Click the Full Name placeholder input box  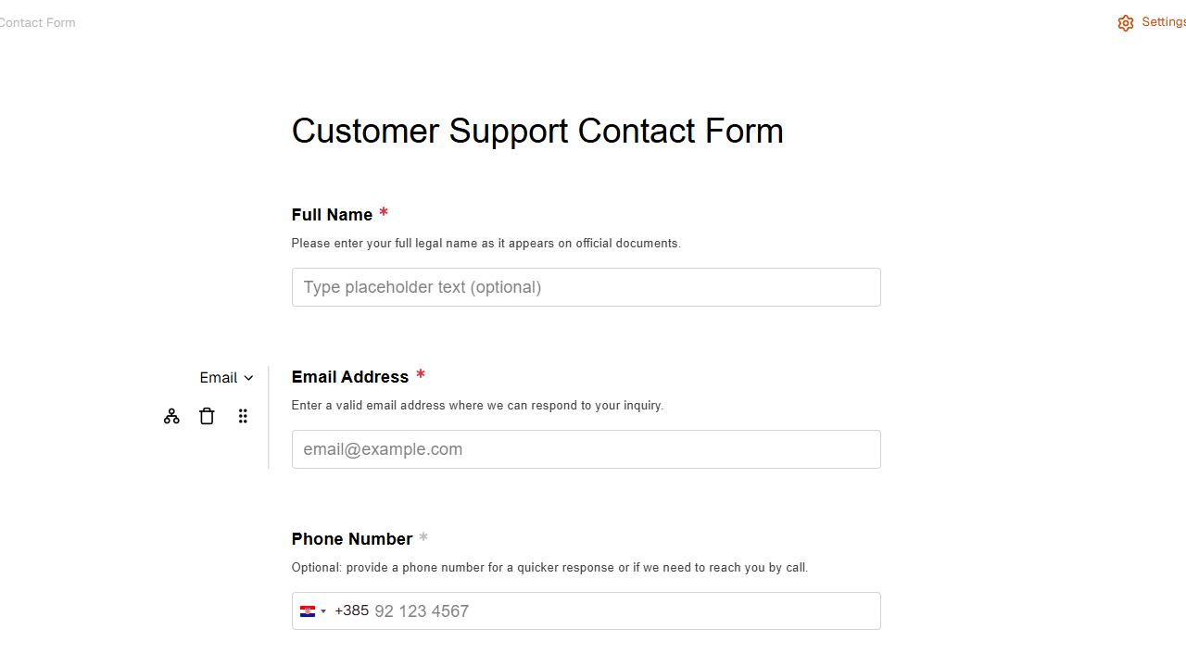[586, 287]
